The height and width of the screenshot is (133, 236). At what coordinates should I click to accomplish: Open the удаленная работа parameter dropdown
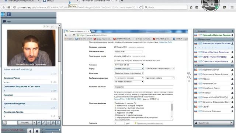click(160, 78)
